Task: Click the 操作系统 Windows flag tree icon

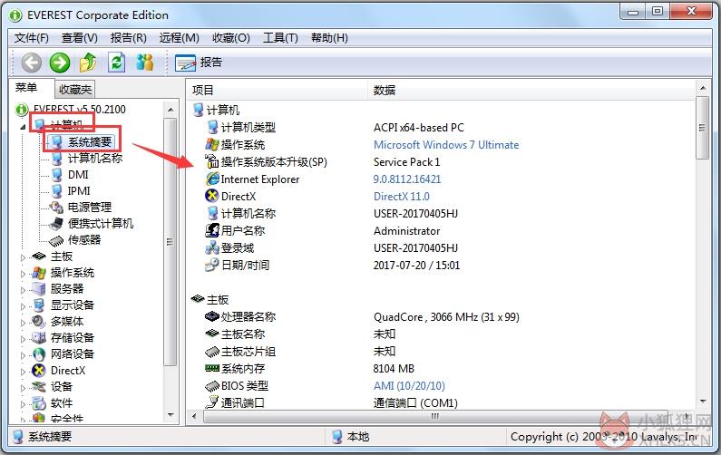Action: [x=39, y=273]
